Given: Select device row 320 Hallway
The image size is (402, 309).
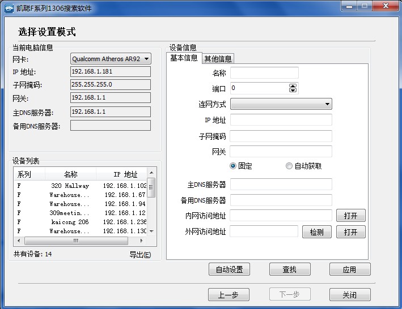Looking at the screenshot, I should coord(81,186).
